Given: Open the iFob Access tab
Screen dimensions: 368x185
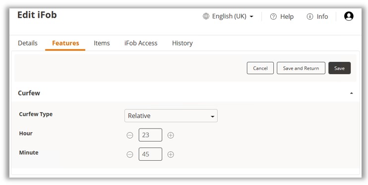Looking at the screenshot, I should 141,43.
